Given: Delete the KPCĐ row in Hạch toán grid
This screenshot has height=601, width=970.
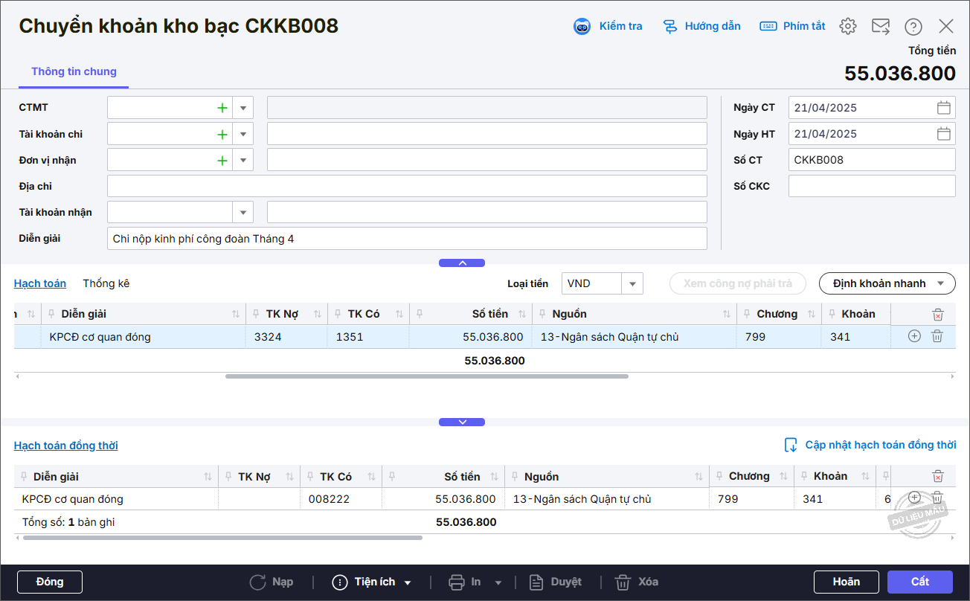Looking at the screenshot, I should [937, 336].
